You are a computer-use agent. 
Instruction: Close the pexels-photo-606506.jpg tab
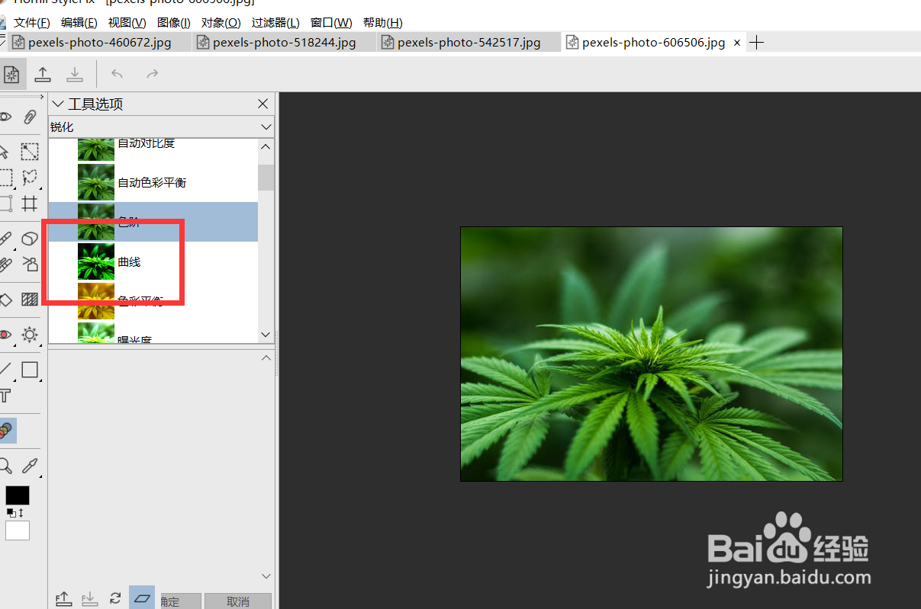pos(737,43)
